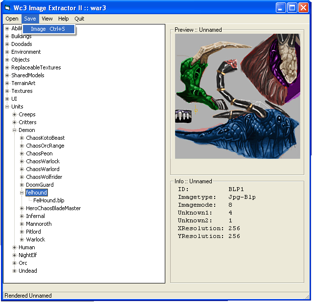The width and height of the screenshot is (312, 302).
Task: Select FelHound.blp file in tree
Action: [49, 200]
